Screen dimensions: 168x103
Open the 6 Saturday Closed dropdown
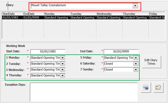(x=136, y=64)
